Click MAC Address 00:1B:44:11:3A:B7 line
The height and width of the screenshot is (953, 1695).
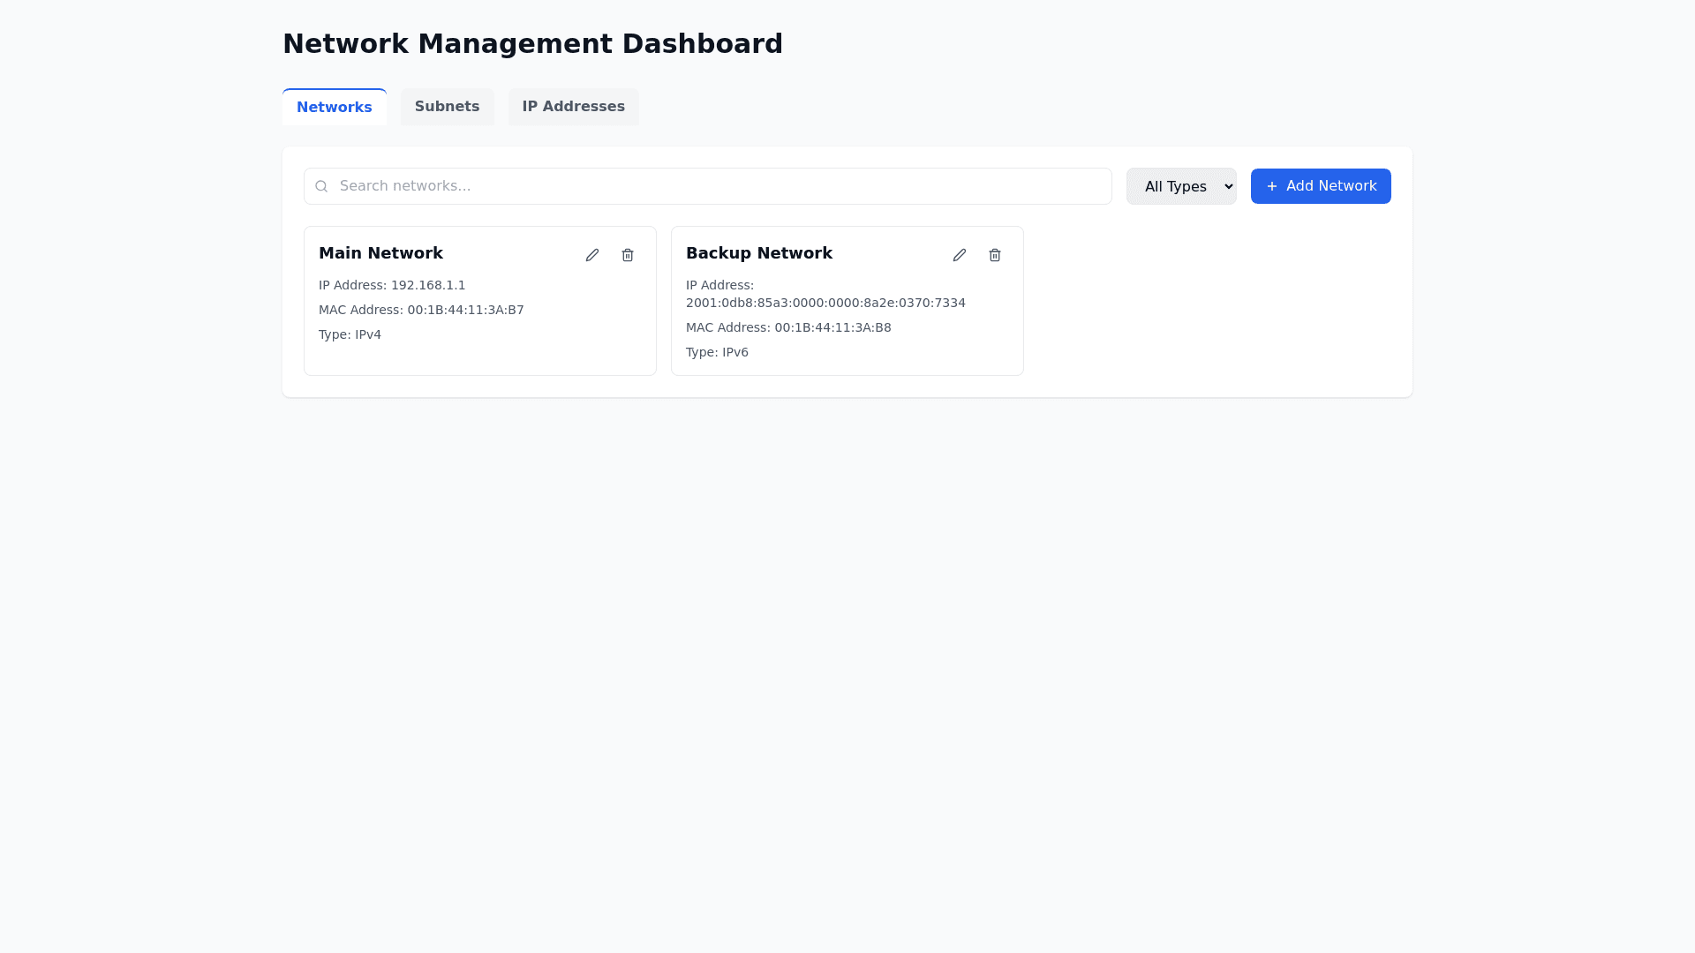click(x=421, y=310)
